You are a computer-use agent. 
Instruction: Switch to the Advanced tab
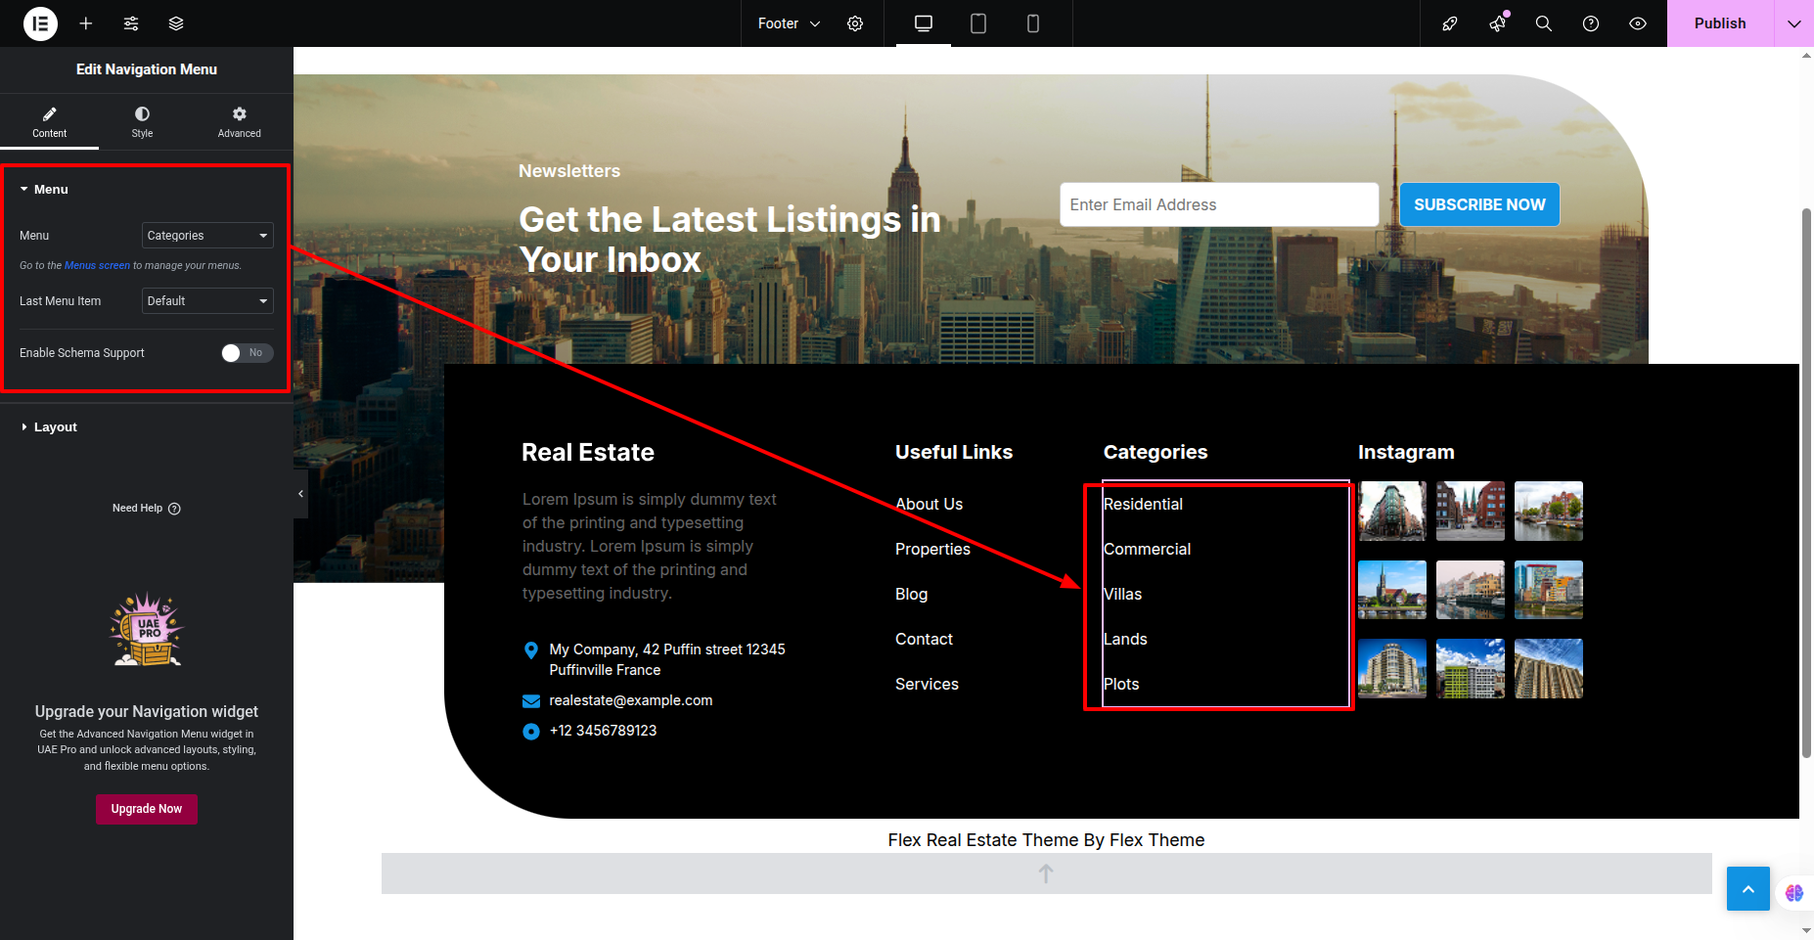[x=239, y=122]
